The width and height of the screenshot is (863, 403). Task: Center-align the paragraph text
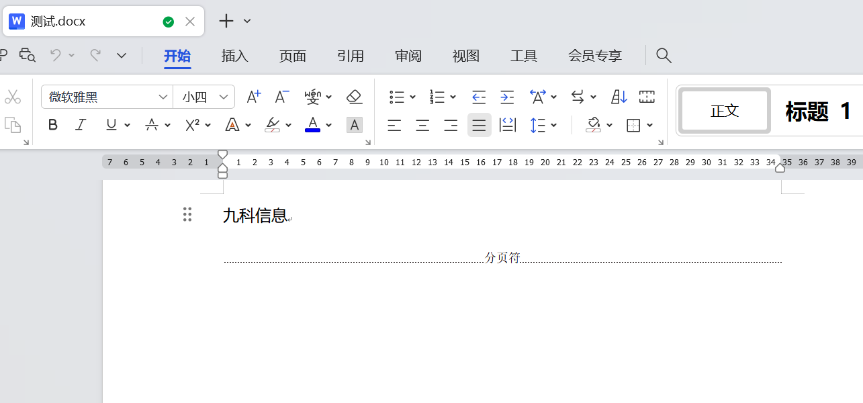pos(422,125)
